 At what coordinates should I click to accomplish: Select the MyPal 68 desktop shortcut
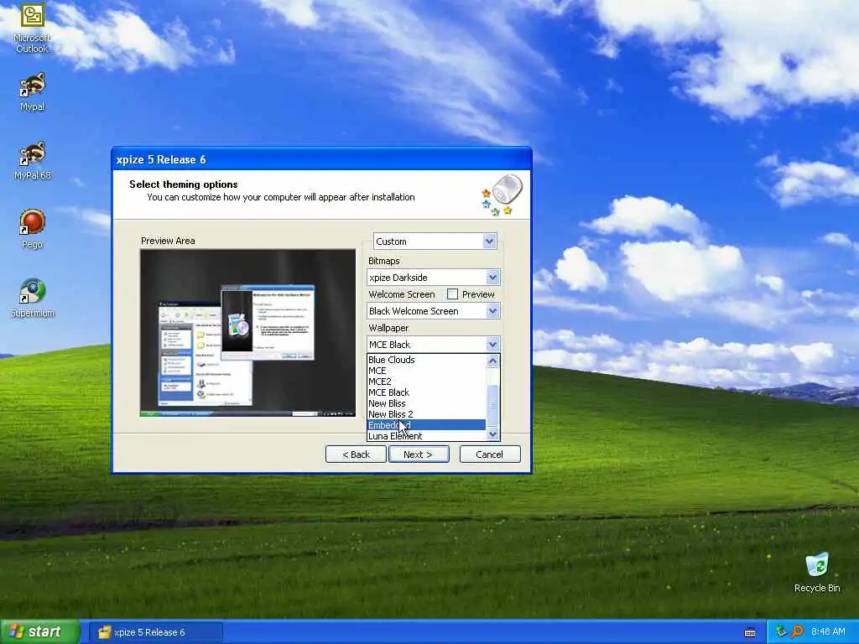click(32, 160)
